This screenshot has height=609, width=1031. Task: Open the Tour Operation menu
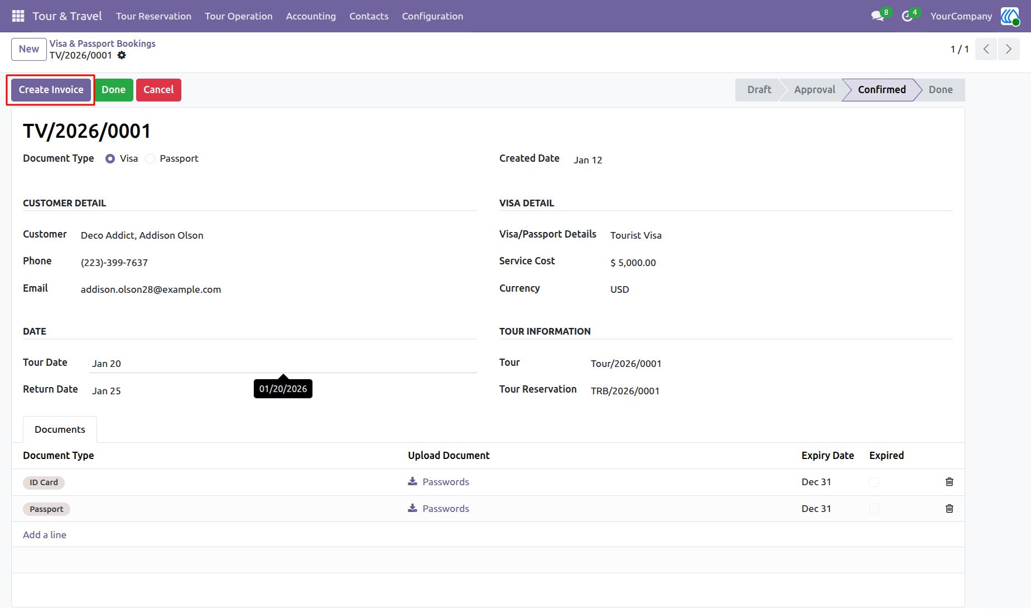click(238, 16)
